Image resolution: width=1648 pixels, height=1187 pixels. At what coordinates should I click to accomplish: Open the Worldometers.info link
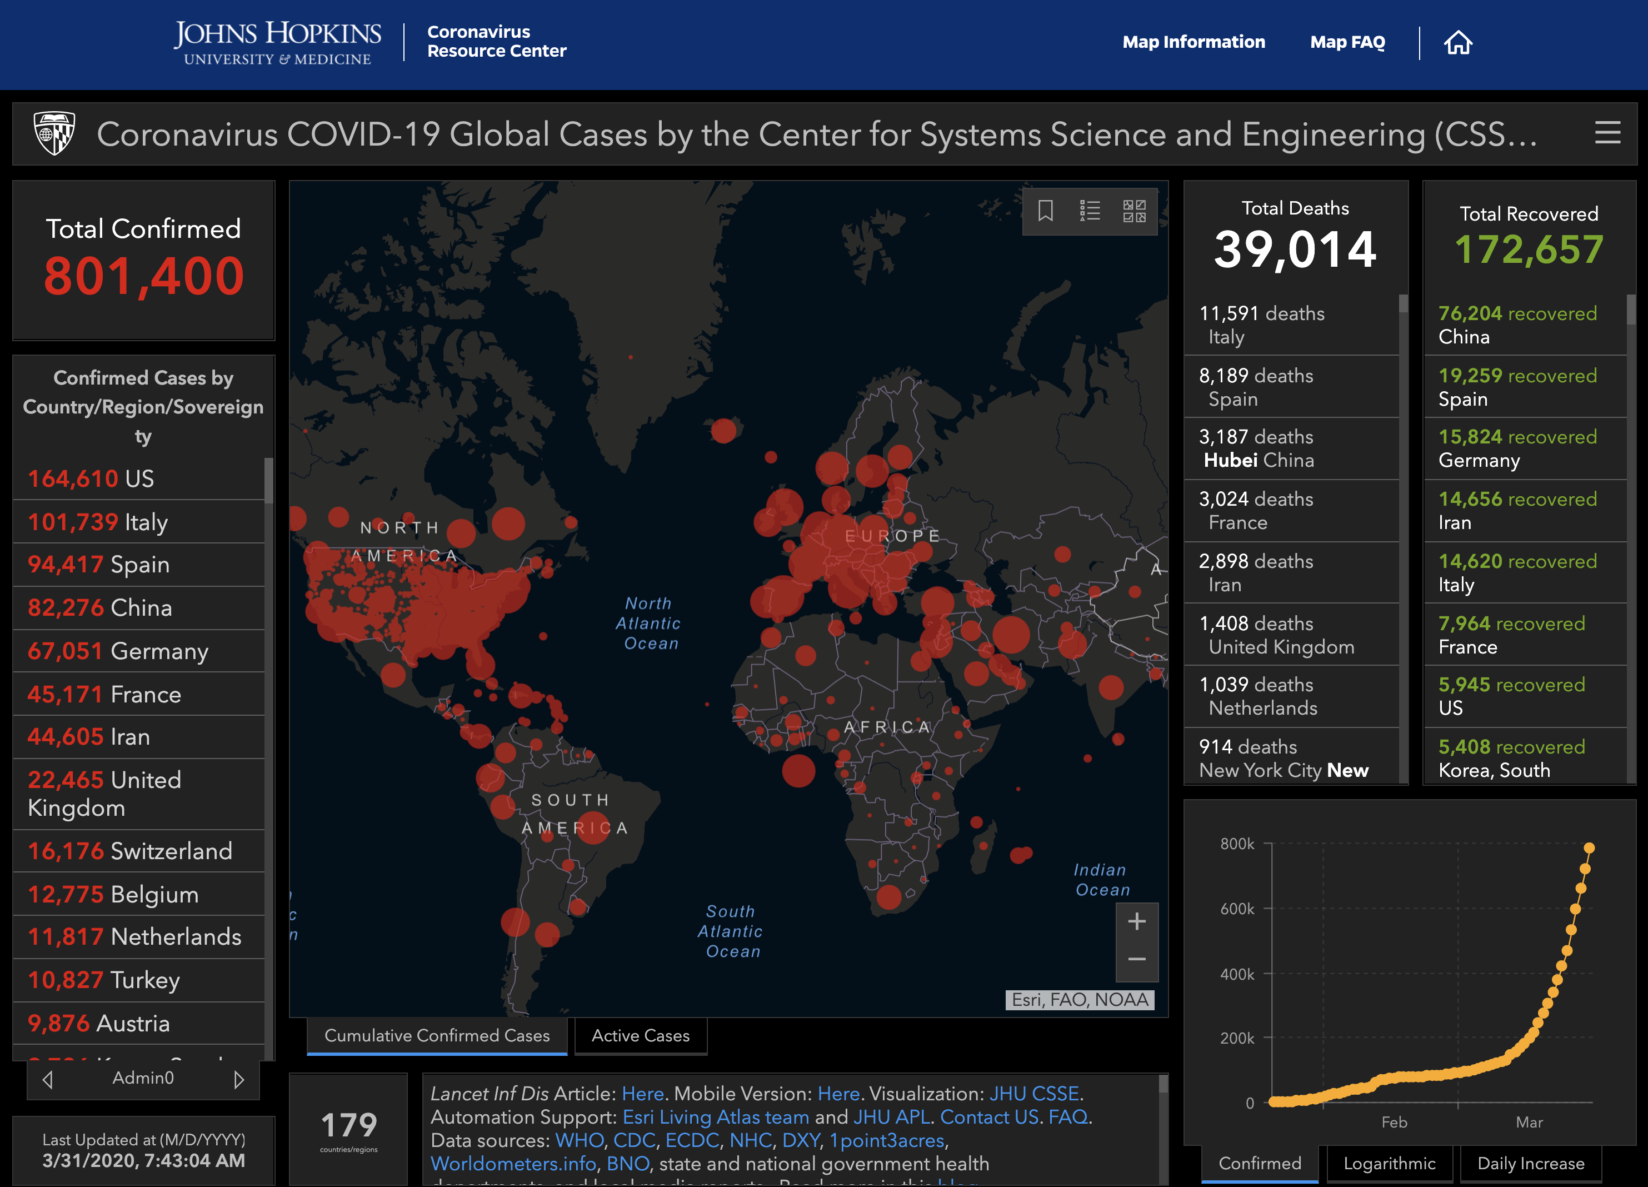[513, 1164]
